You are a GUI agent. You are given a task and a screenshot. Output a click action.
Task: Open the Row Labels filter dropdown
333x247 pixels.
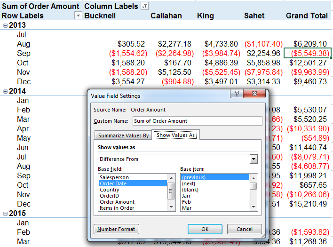78,16
